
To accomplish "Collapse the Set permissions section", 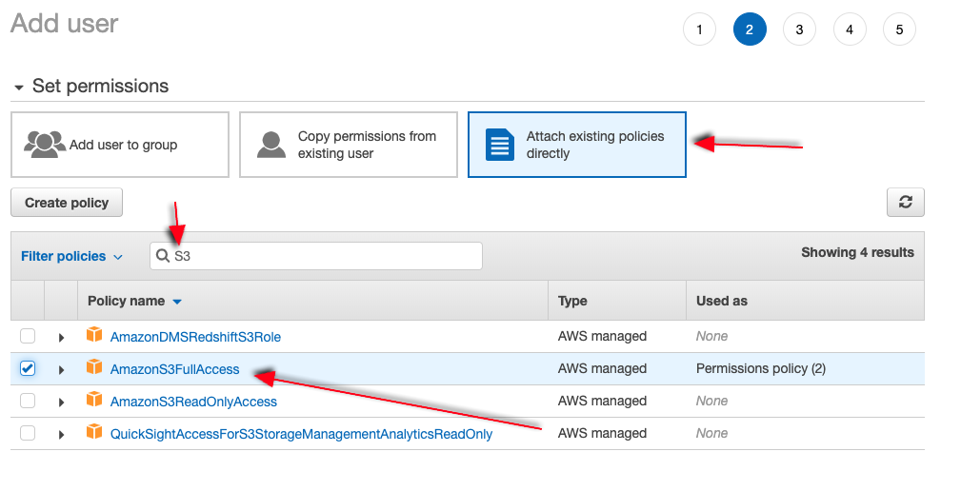I will pyautogui.click(x=19, y=88).
